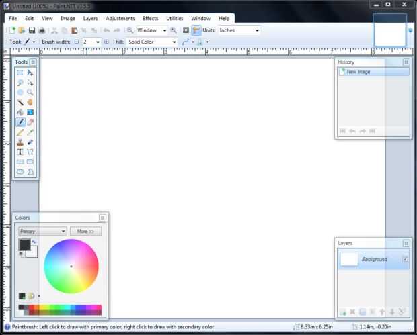Select the Recolor tool
Viewport: 417px width, 335px height.
coord(30,142)
